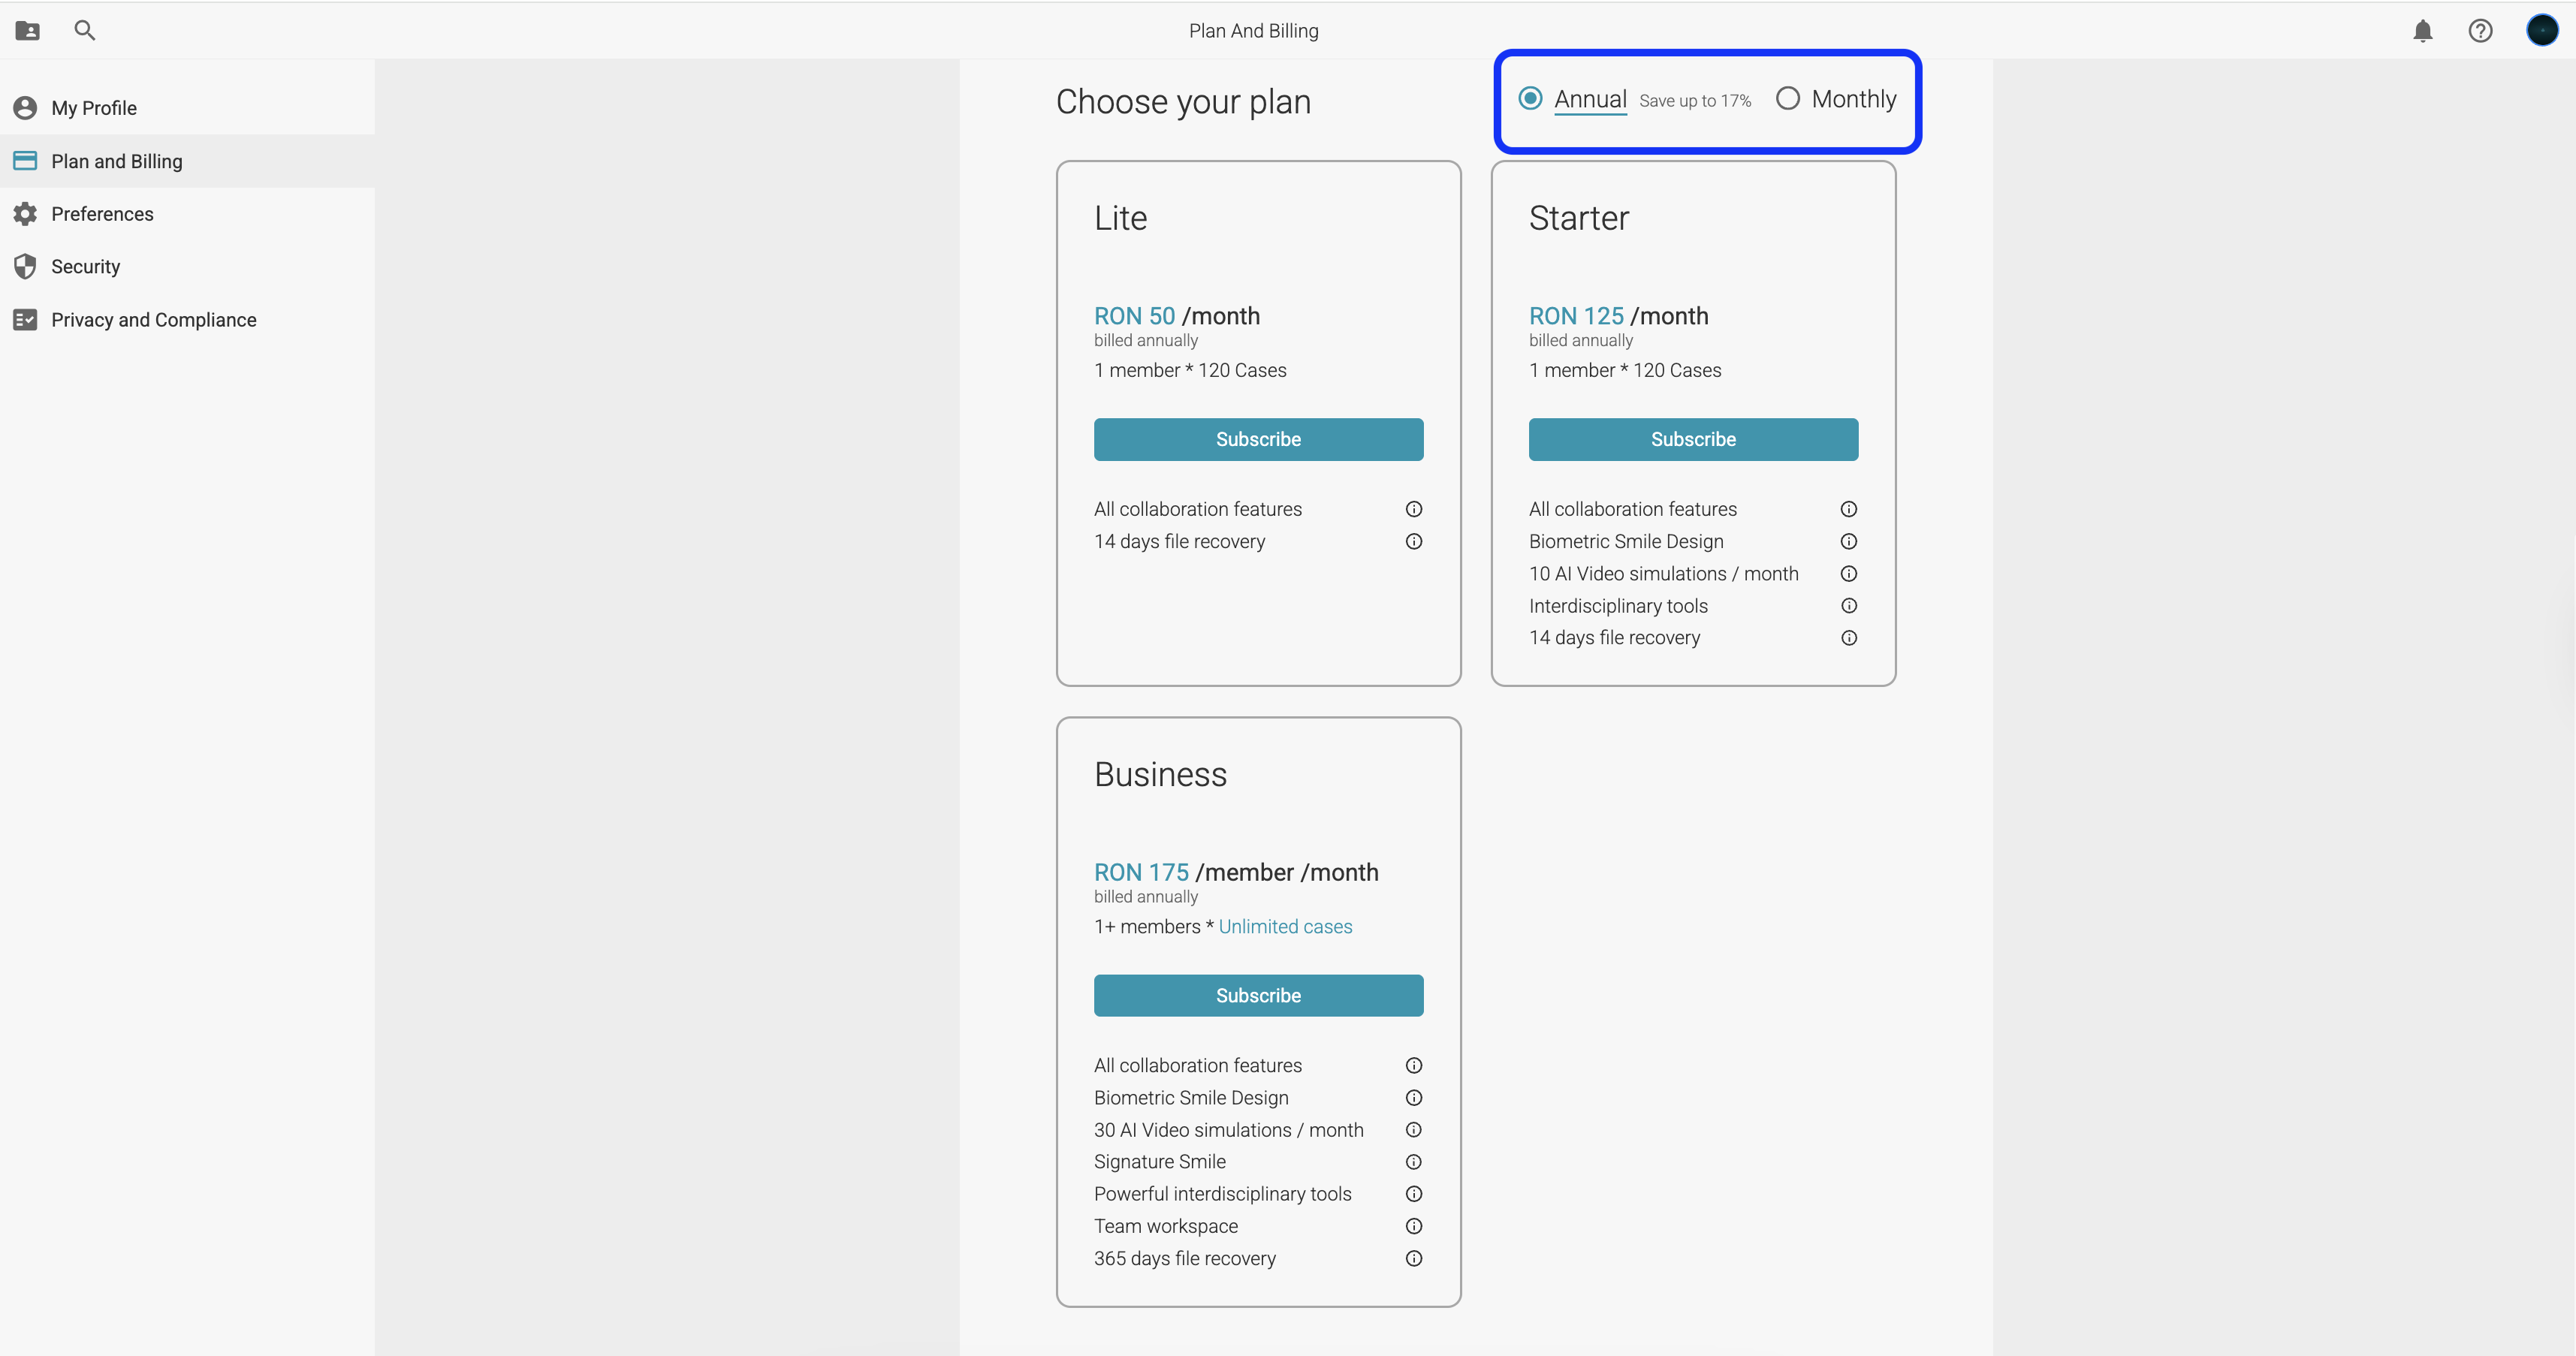2576x1356 pixels.
Task: Show info for Starter Interdisciplinary tools
Action: [1848, 606]
